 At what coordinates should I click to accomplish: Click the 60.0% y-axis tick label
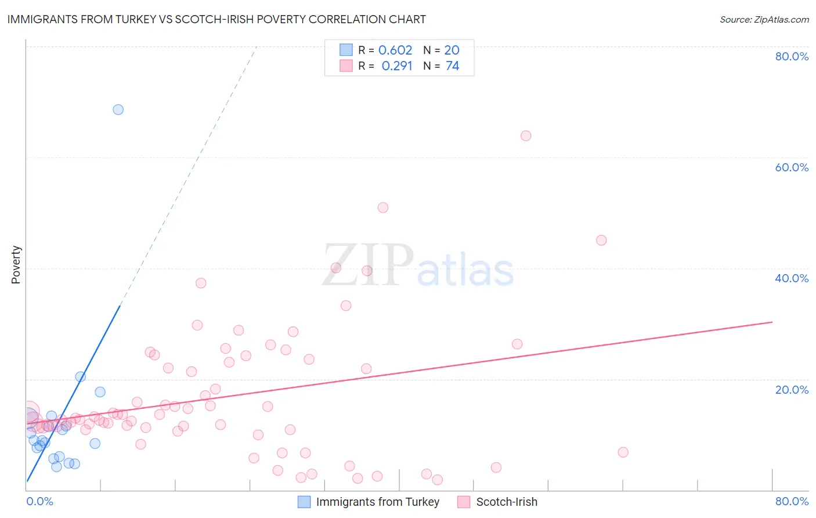coord(792,167)
